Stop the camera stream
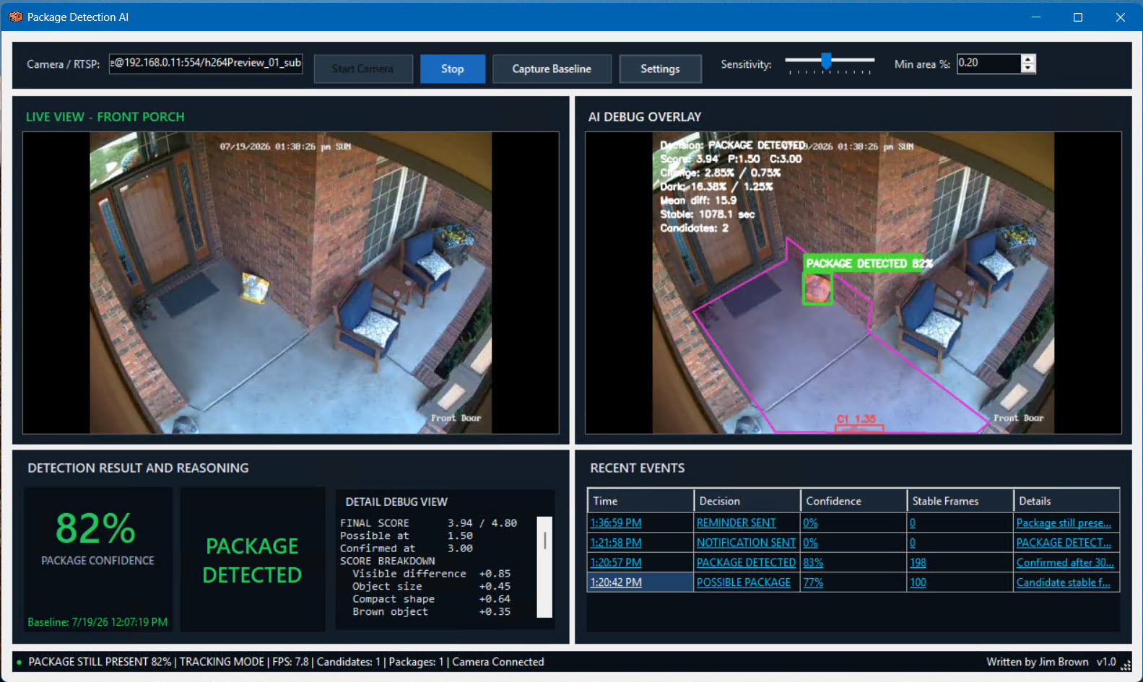This screenshot has height=682, width=1143. [x=453, y=69]
